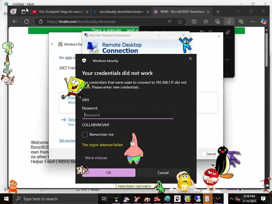Open the Edge tab actions menu icon
This screenshot has height=204, width=272.
pos(23,12)
